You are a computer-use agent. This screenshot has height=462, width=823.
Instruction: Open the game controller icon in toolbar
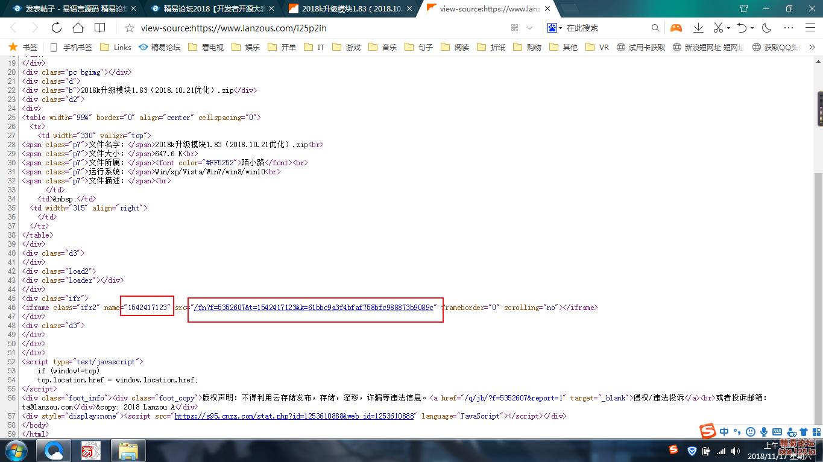click(x=676, y=28)
